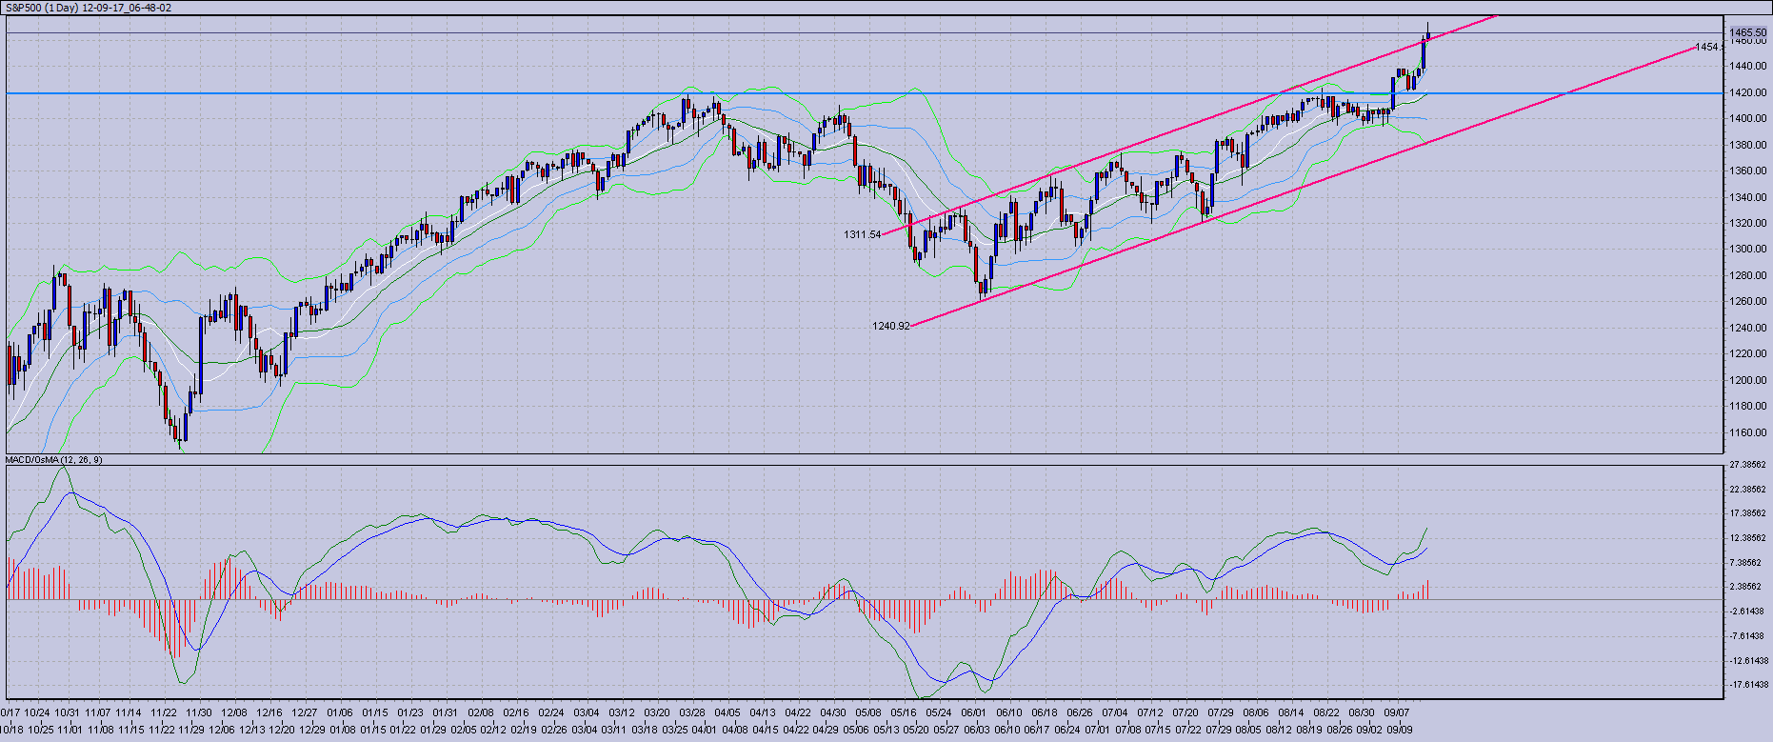Click the 12/27 date on time axis
Viewport: 1773px width, 742px height.
pyautogui.click(x=305, y=712)
